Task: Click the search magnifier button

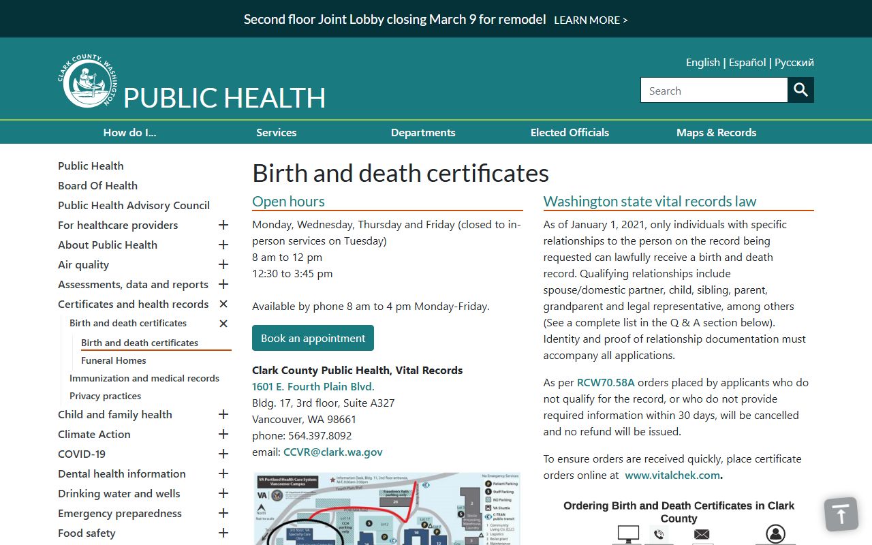Action: pyautogui.click(x=800, y=90)
